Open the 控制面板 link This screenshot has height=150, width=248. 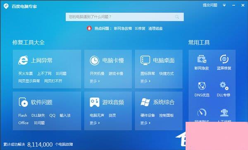[167, 116]
